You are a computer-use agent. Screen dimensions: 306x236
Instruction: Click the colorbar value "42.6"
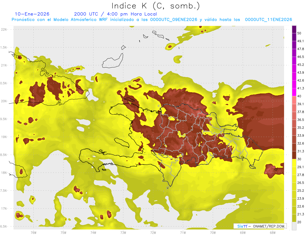click(x=301, y=80)
